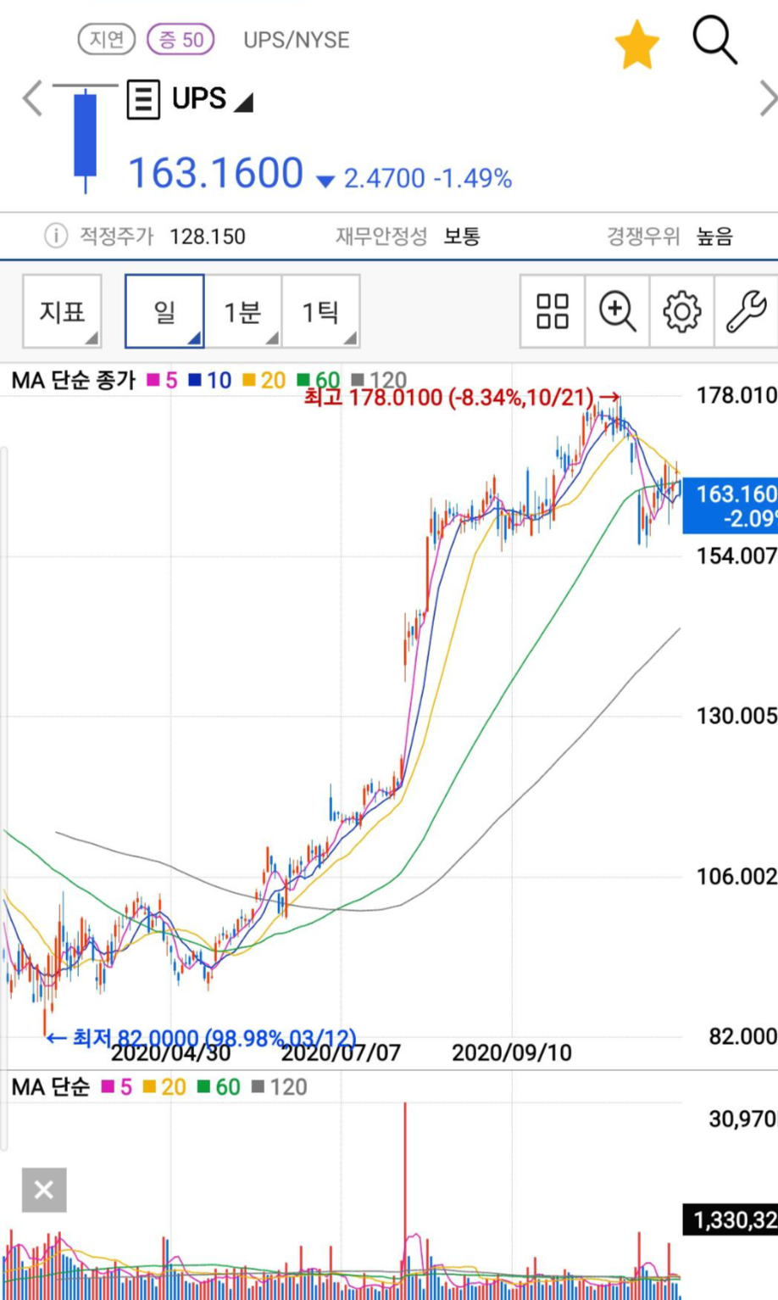Open the 지표 indicators dropdown
778x1300 pixels.
(x=63, y=311)
